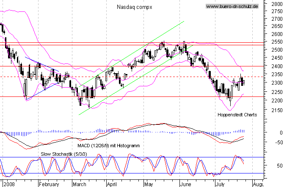Click the 2700 price axis value
This screenshot has height=187, width=284.
tap(277, 19)
